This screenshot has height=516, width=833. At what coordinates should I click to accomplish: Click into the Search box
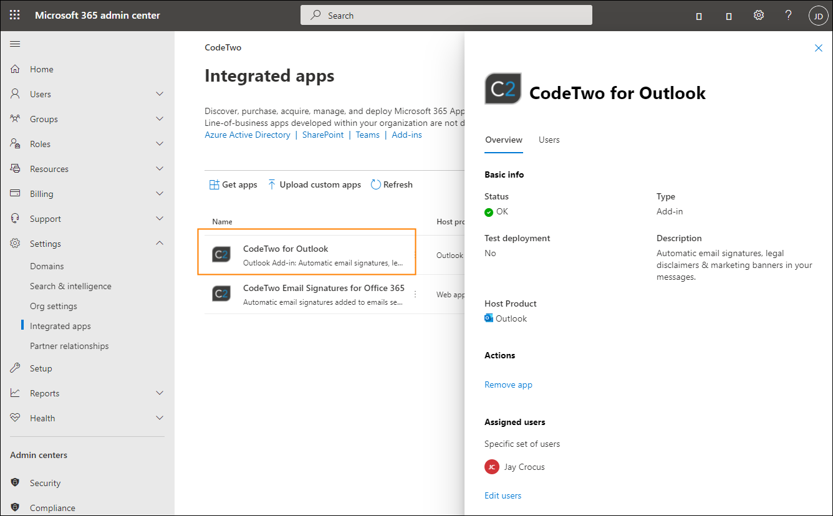coord(446,16)
